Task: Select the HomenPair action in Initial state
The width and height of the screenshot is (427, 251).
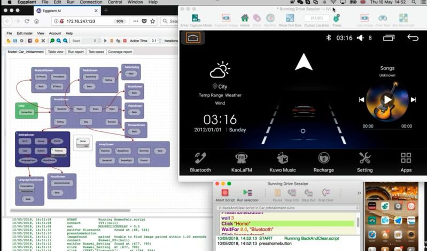Action: [26, 112]
